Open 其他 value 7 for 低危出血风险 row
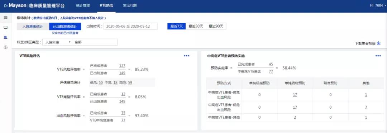Screen dimensions: 387x133 (x=366, y=107)
